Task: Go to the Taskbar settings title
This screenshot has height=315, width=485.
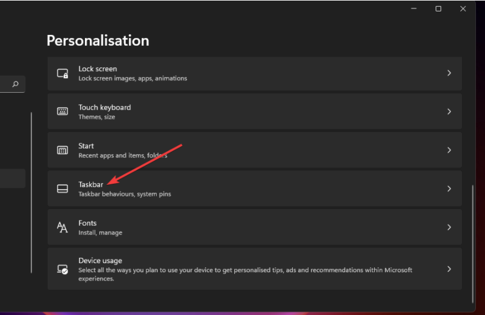Action: coord(90,184)
